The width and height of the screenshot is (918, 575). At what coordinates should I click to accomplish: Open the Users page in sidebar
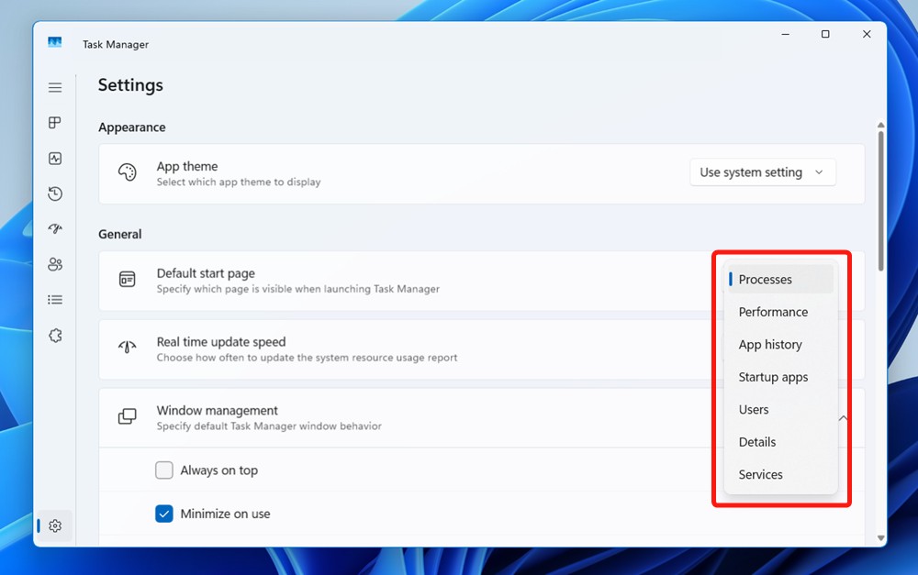click(x=55, y=264)
